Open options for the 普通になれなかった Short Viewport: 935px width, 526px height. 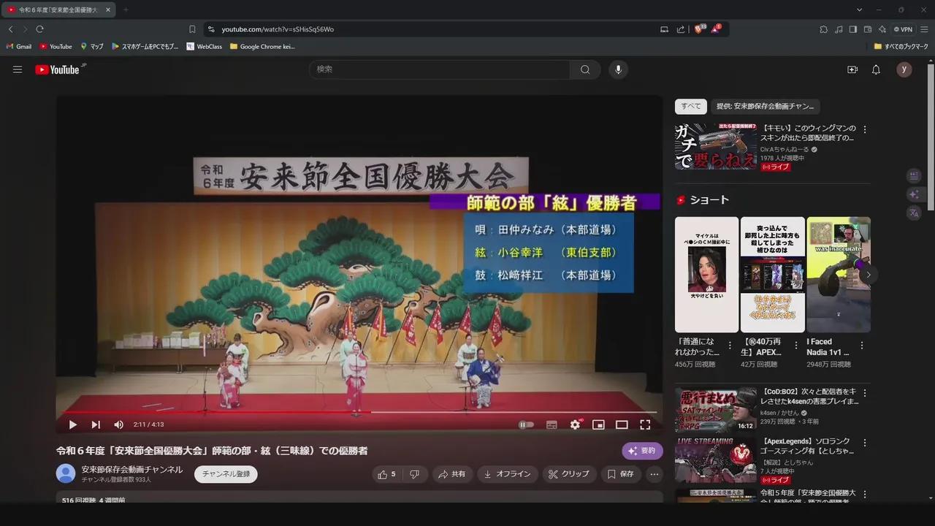point(730,346)
